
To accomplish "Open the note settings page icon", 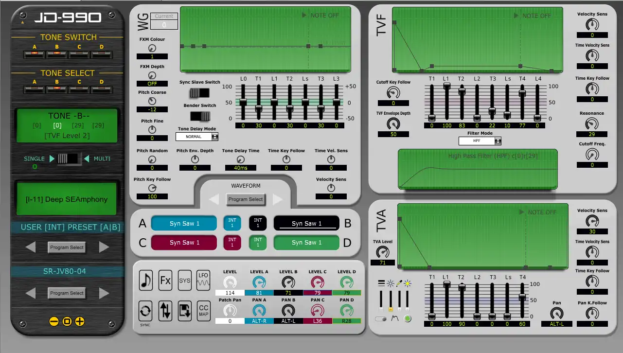I will [x=146, y=281].
